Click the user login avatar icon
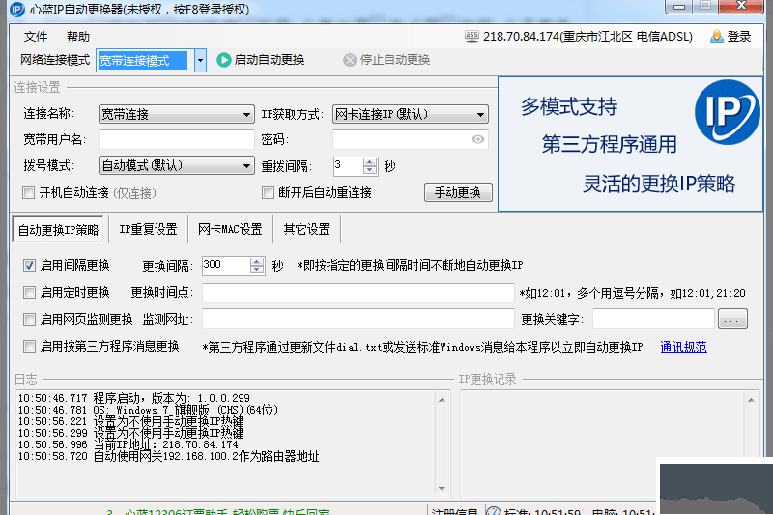This screenshot has width=773, height=515. tap(717, 37)
